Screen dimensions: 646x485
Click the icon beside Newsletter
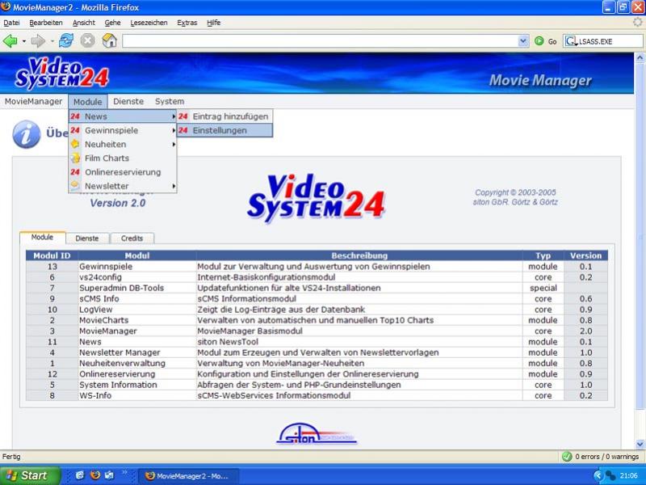coord(75,186)
